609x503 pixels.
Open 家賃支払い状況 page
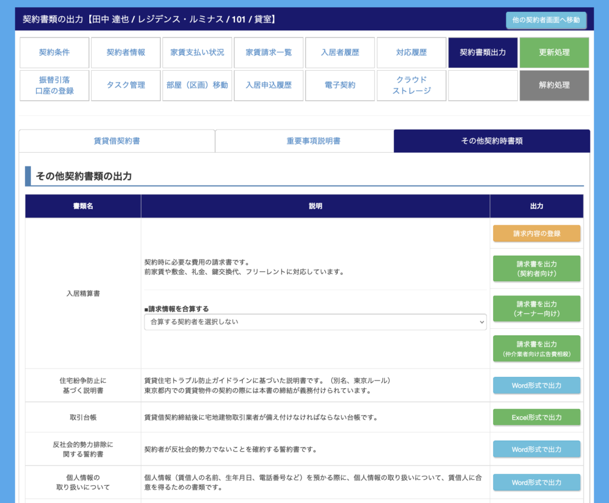pos(197,52)
